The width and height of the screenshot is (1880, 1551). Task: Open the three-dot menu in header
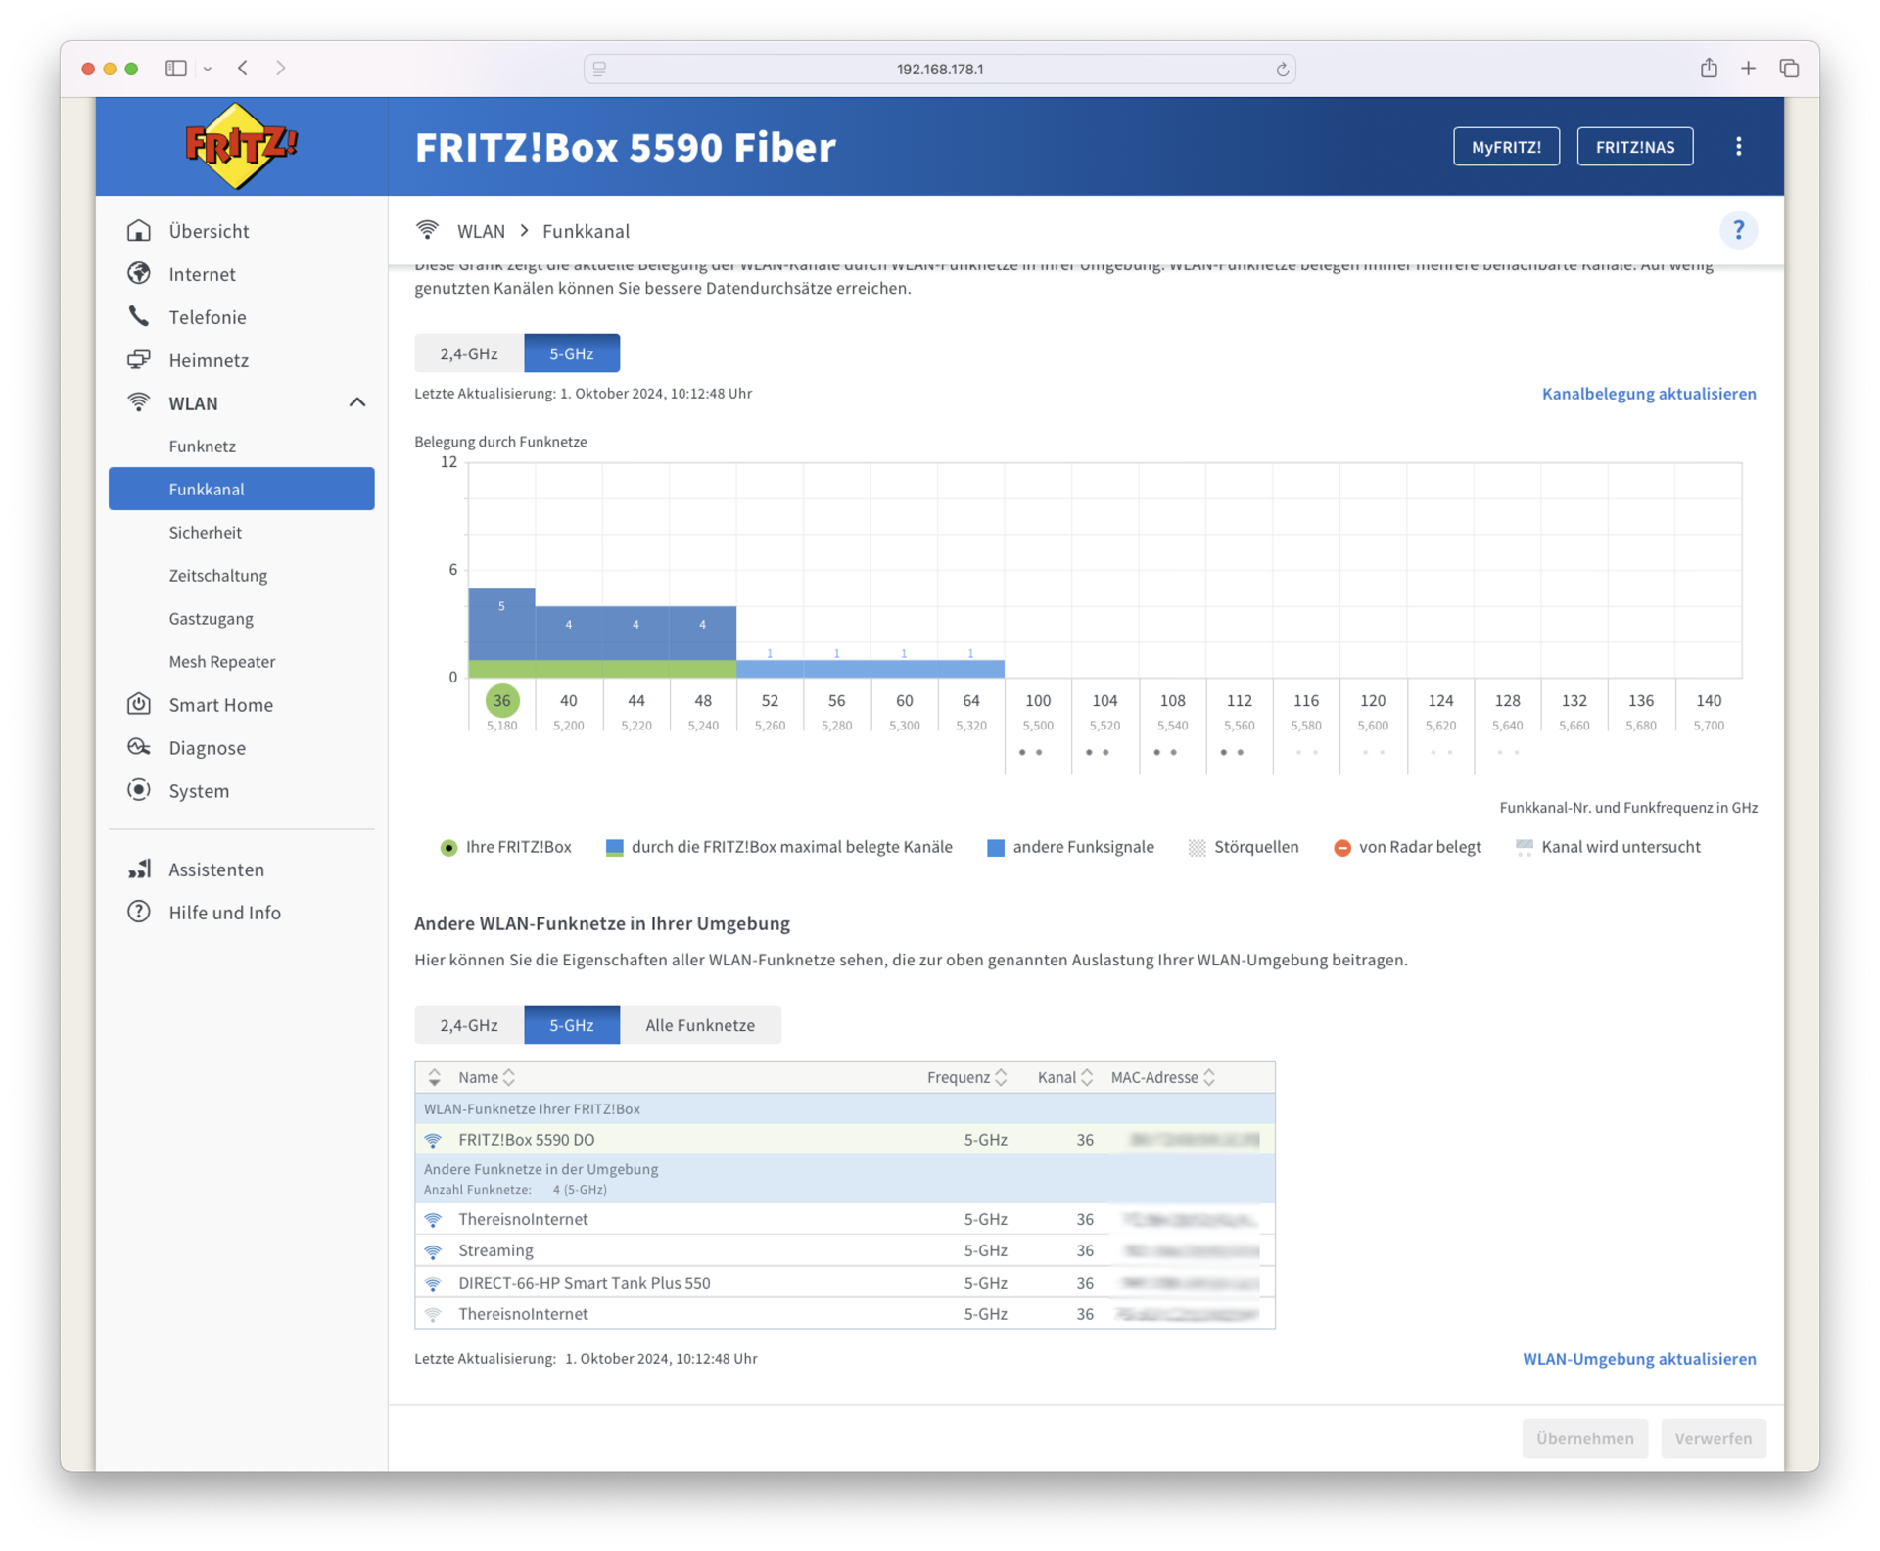(1738, 146)
